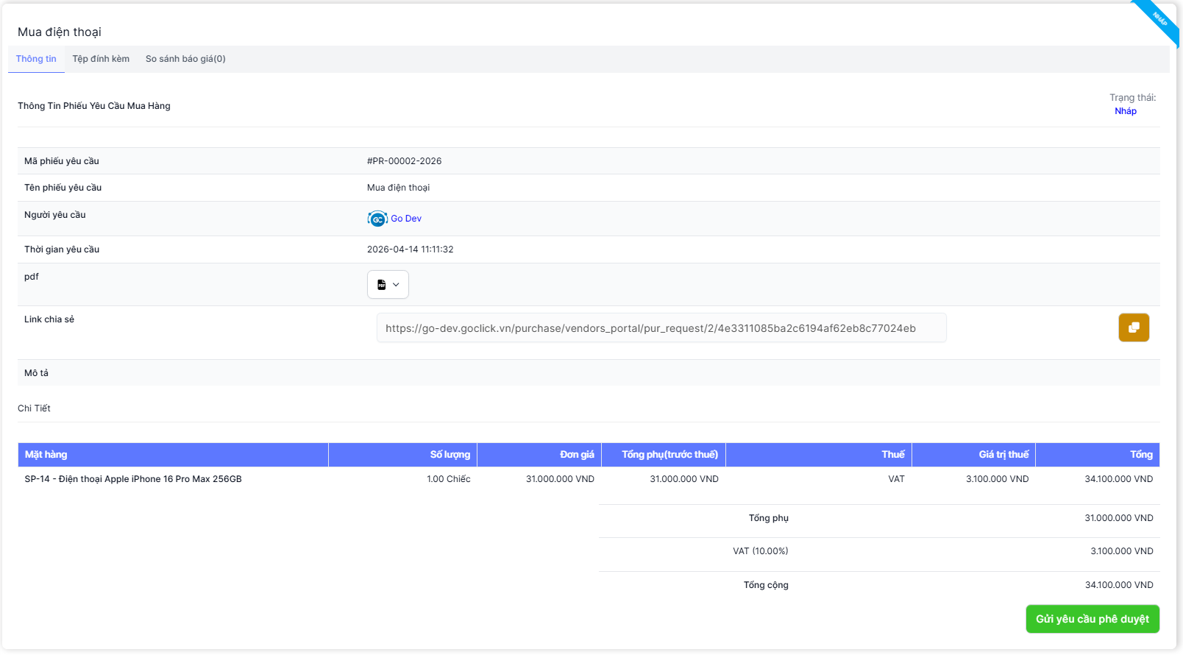Click the Thuế column header

[x=893, y=455]
